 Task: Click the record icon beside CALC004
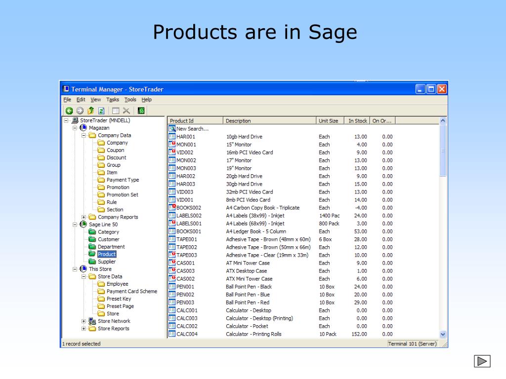[172, 334]
